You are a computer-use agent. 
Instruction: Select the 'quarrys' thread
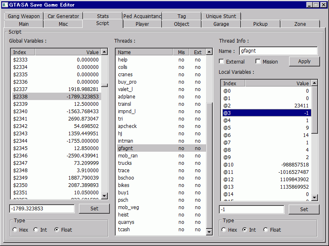point(161,222)
